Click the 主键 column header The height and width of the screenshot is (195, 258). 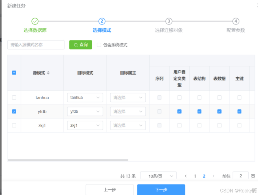tap(239, 79)
